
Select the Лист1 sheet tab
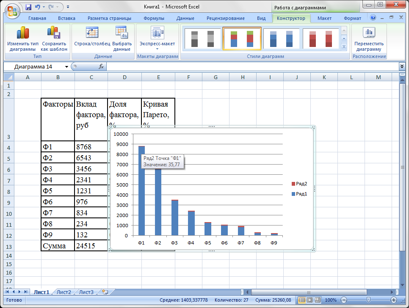(x=41, y=292)
